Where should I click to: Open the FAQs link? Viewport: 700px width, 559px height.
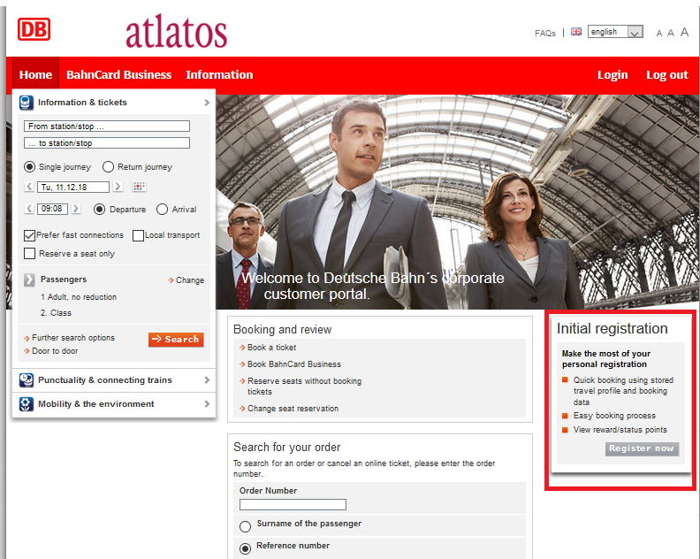coord(545,33)
